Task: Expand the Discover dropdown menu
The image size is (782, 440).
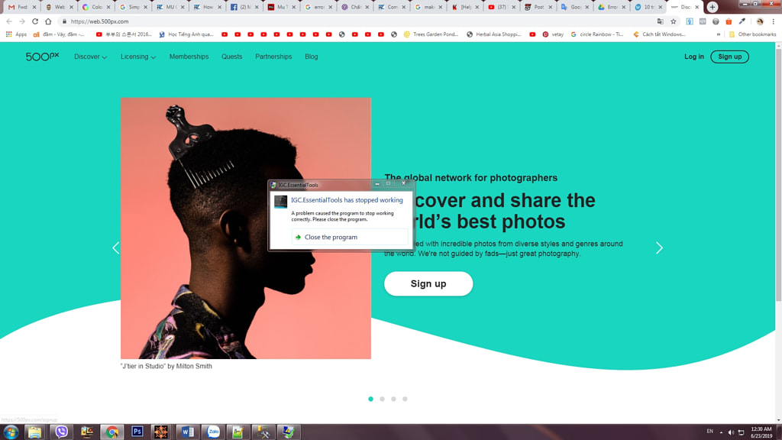Action: [x=90, y=57]
